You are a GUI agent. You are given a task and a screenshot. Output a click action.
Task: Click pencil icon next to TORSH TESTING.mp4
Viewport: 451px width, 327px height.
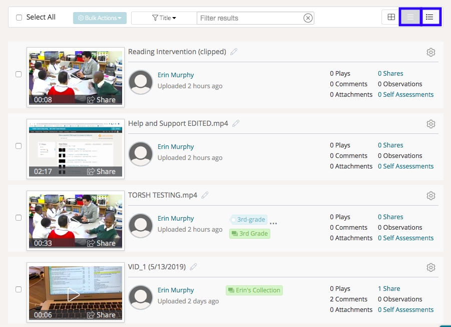click(205, 195)
